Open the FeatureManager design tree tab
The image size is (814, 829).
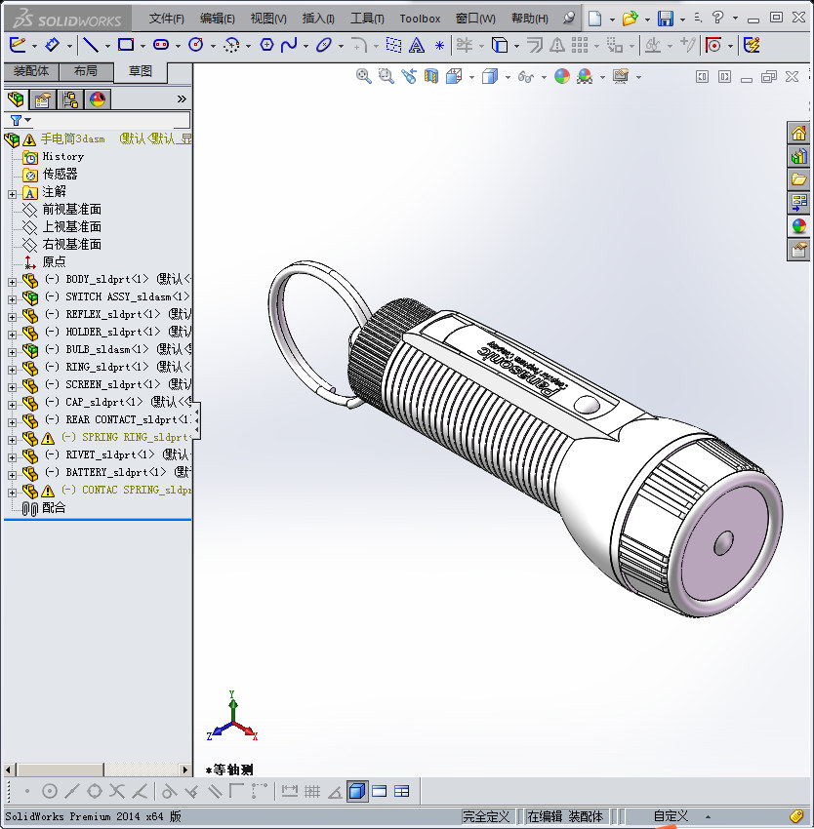point(16,99)
